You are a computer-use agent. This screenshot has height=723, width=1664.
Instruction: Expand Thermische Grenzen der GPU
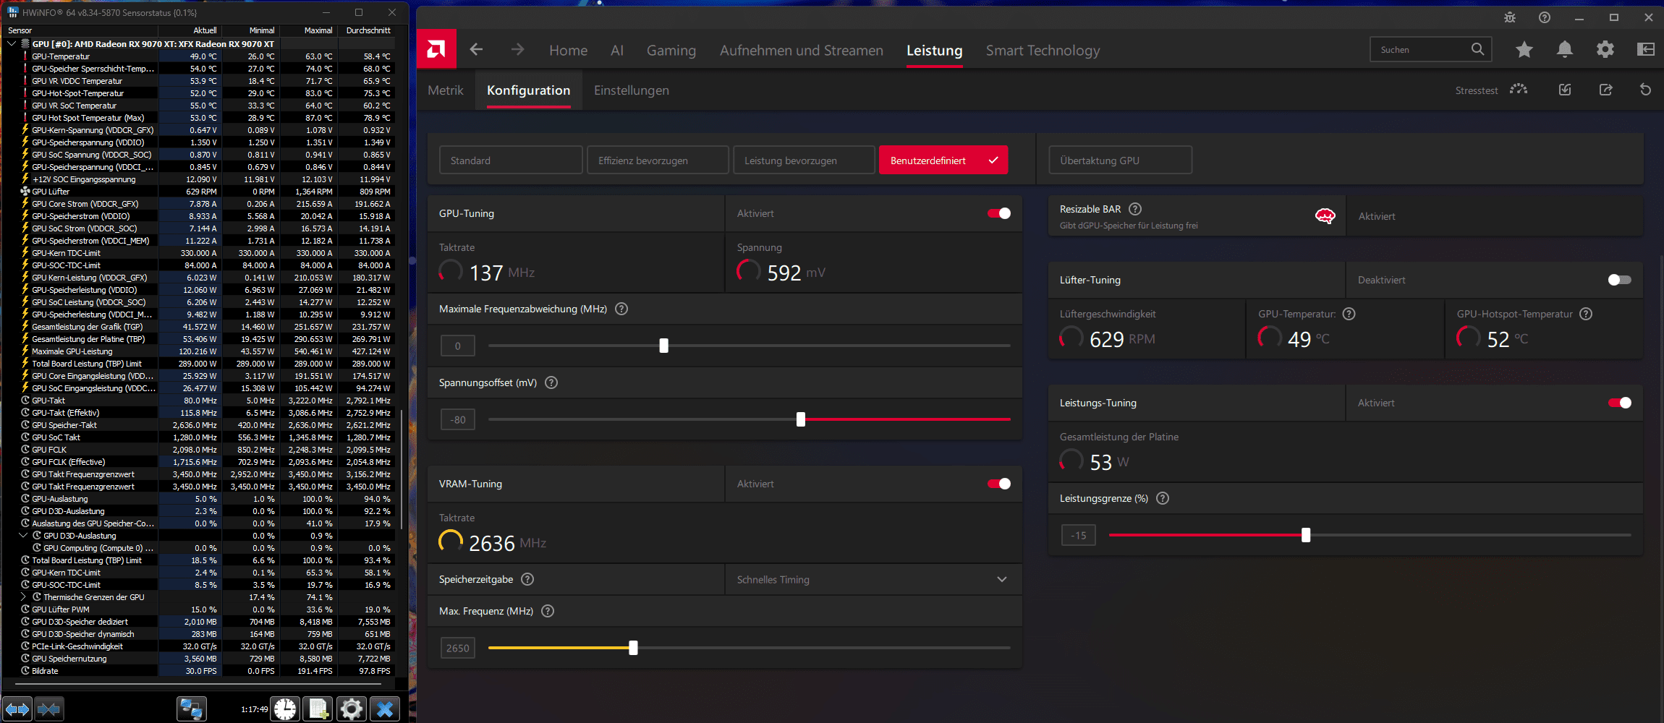tap(23, 597)
